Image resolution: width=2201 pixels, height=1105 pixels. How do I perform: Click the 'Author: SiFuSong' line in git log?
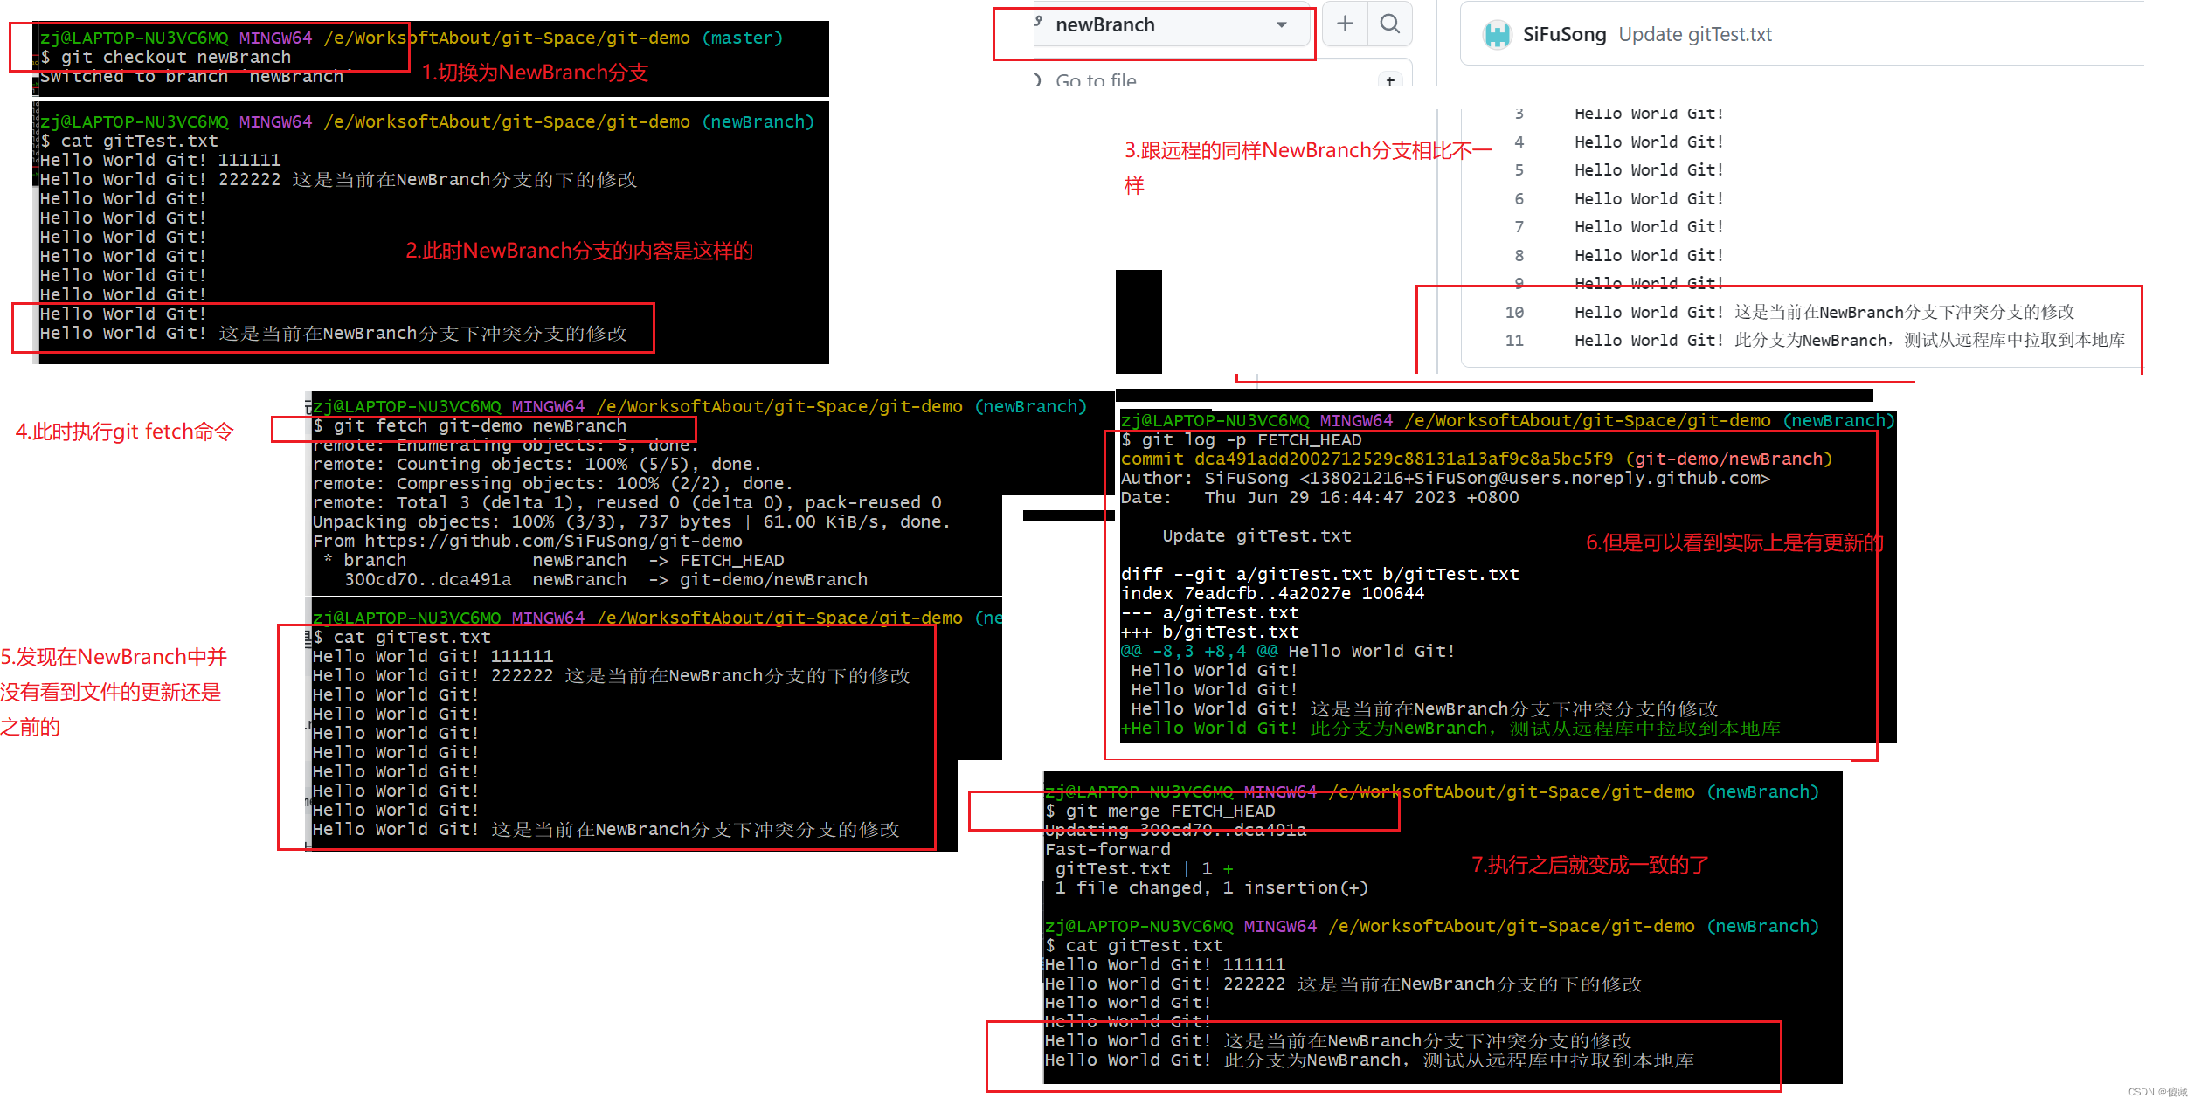[x=1445, y=479]
